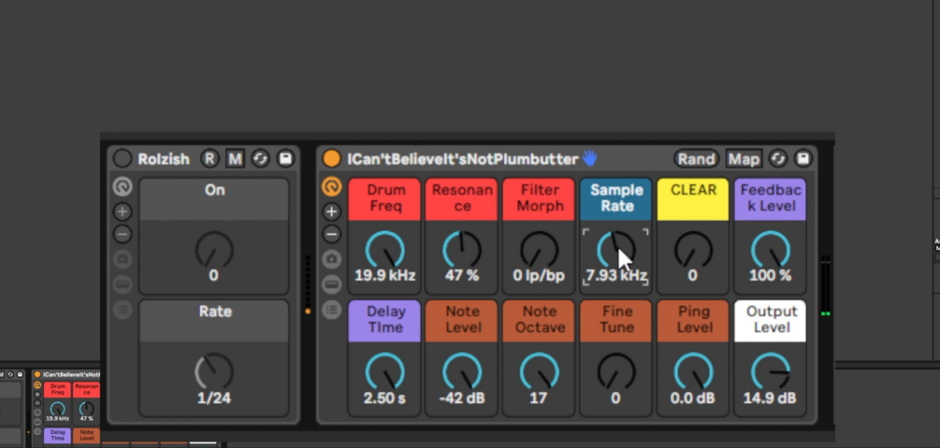Click the 100 % Feedback value
The image size is (940, 448).
click(x=771, y=276)
